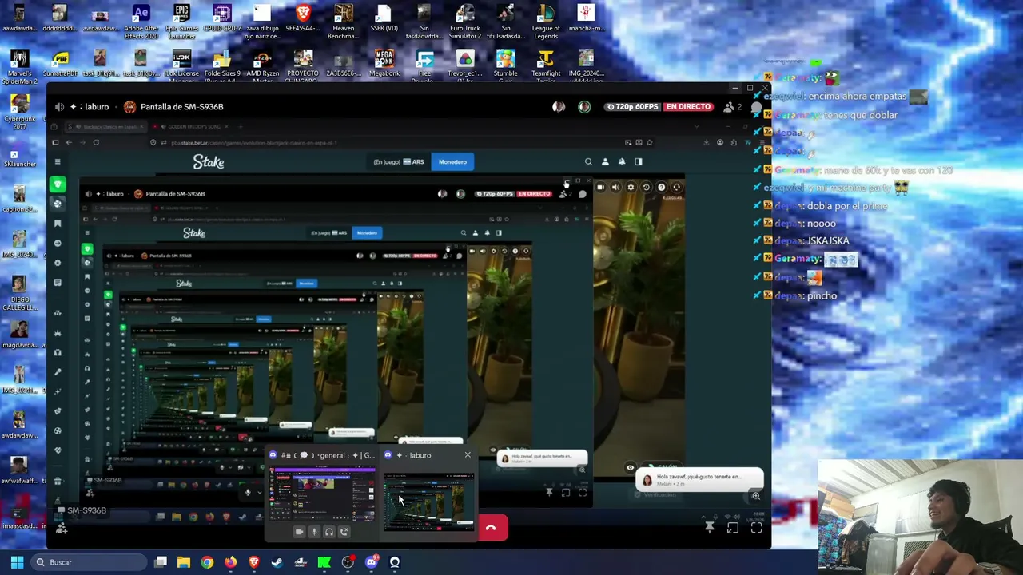
Task: Launch Epic Games Launcher from the desktop
Action: pyautogui.click(x=182, y=22)
